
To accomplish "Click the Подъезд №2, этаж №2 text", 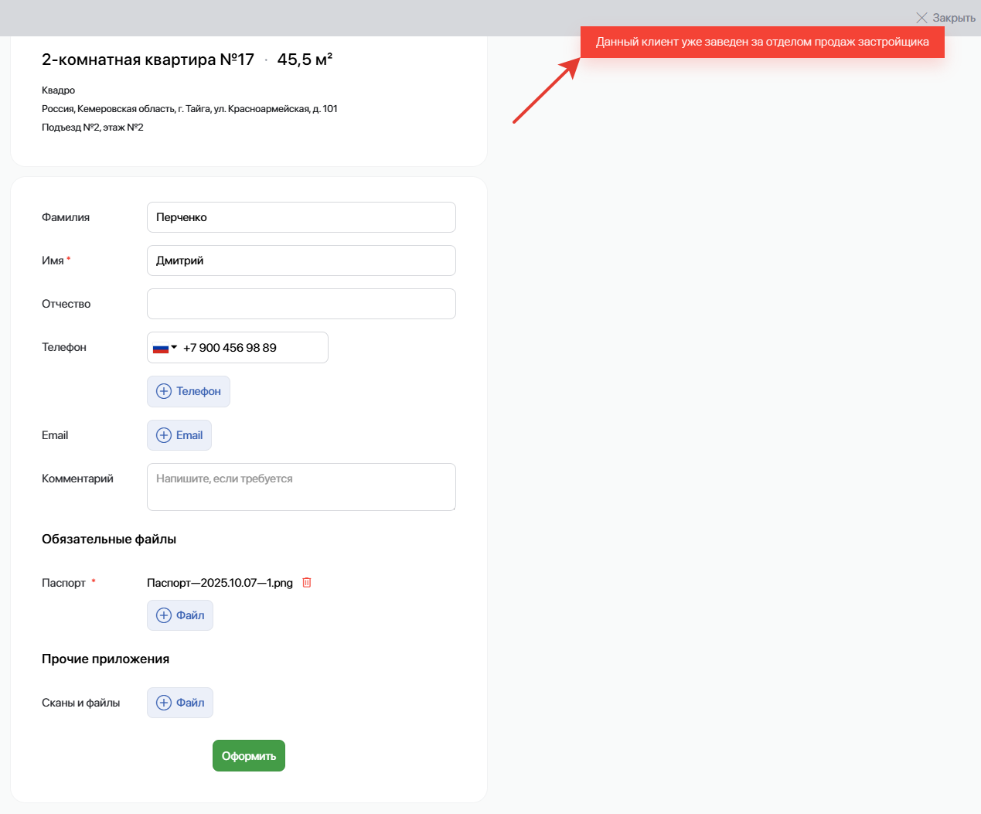I will [92, 128].
